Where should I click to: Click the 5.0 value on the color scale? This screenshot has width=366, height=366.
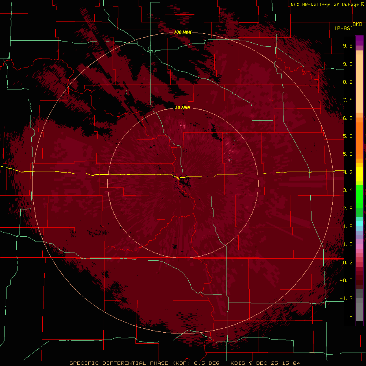(x=348, y=154)
